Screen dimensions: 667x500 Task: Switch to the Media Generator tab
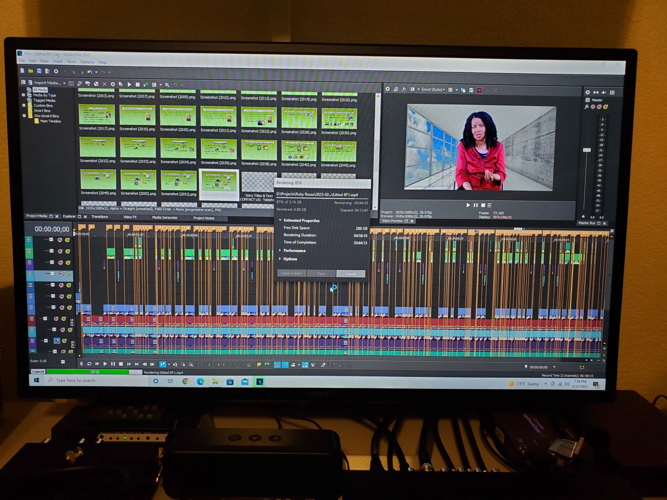coord(165,217)
